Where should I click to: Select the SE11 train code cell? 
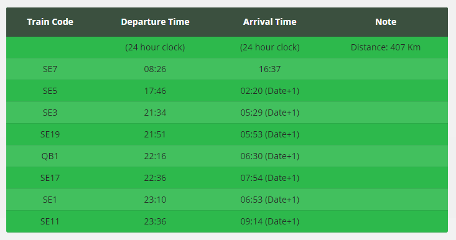(50, 221)
